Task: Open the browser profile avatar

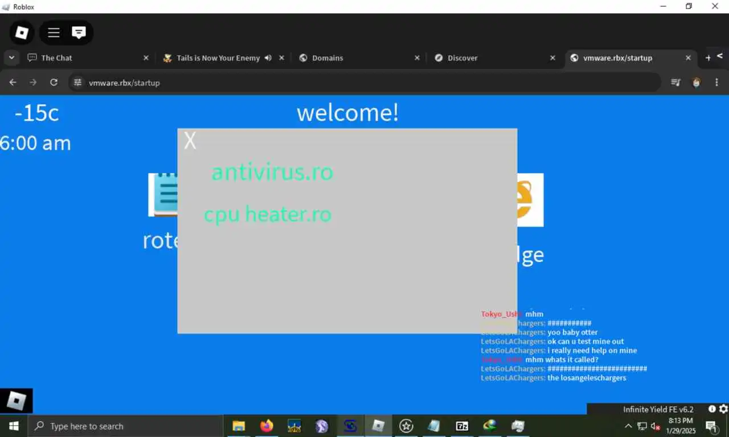Action: (x=696, y=83)
